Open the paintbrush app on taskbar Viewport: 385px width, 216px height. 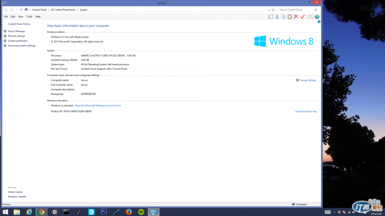pyautogui.click(x=79, y=212)
